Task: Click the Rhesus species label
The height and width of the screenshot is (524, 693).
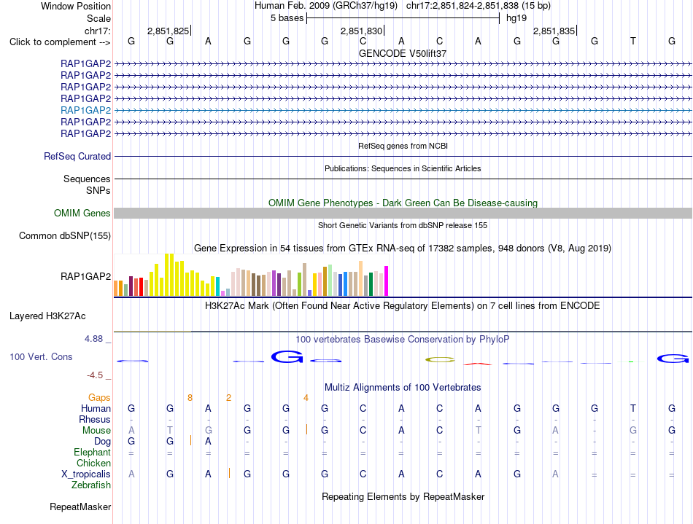Action: pyautogui.click(x=95, y=419)
